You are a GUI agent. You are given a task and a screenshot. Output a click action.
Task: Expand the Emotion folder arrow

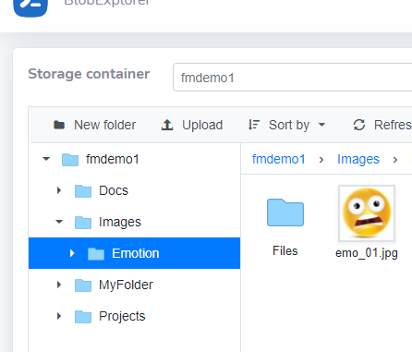click(x=72, y=253)
